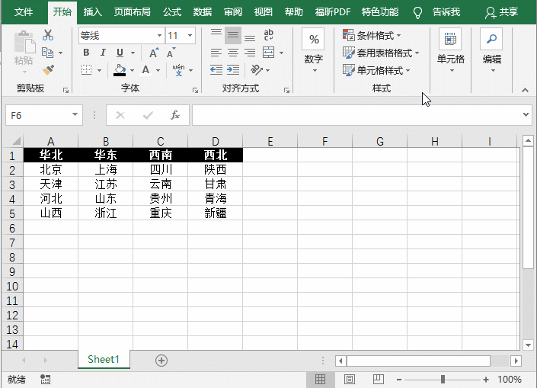537x388 pixels.
Task: Switch to the Insert (插入) tab
Action: [92, 12]
